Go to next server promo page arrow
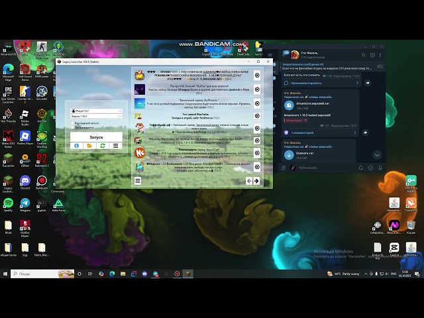The width and height of the screenshot is (424, 318). [256, 181]
